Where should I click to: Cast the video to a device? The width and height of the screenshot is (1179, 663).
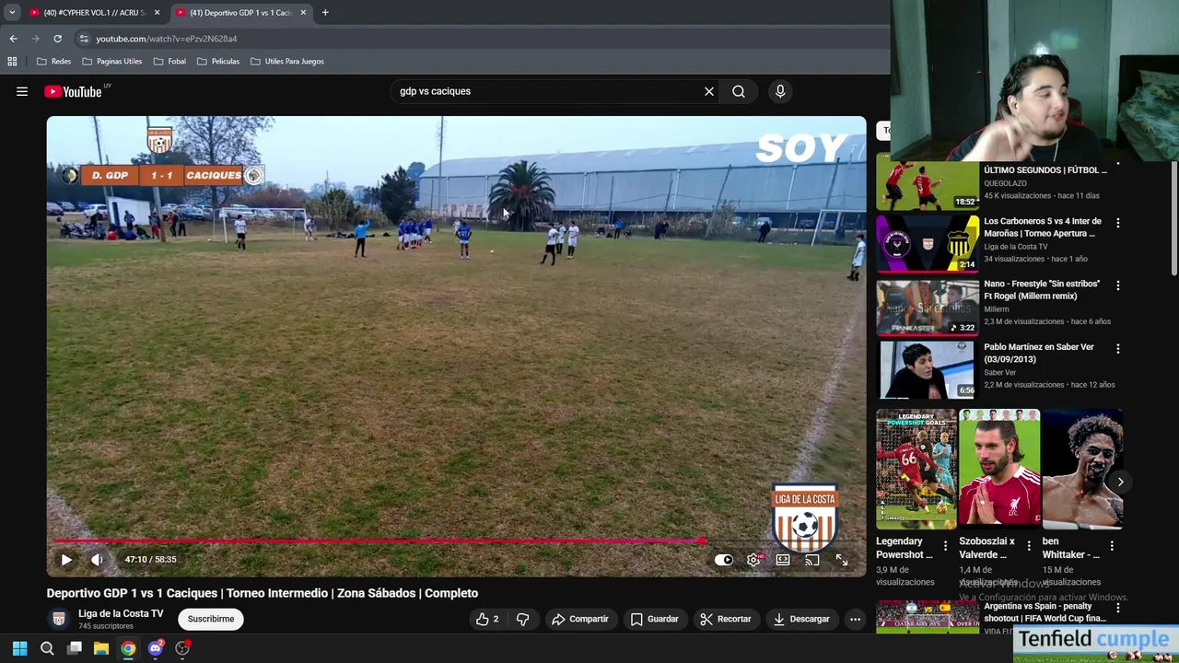[812, 559]
